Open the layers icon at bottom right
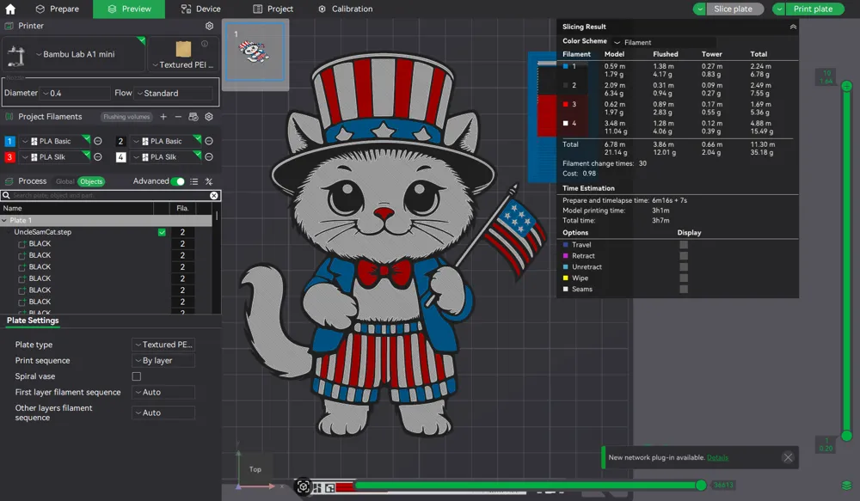The width and height of the screenshot is (860, 501). 845,485
